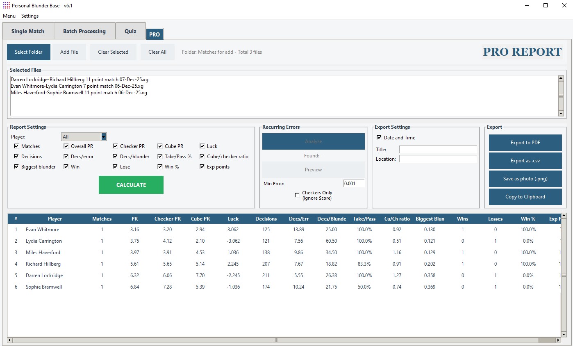Uncheck the Date and Time export option
573x346 pixels.
(x=379, y=137)
